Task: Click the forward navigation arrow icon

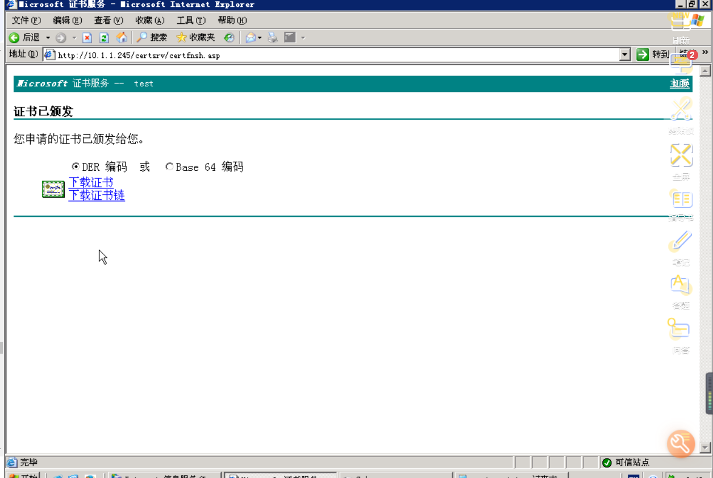Action: click(x=61, y=38)
